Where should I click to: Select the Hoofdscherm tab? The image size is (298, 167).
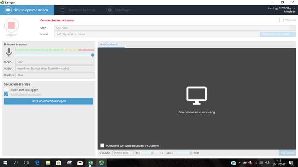coord(109,44)
